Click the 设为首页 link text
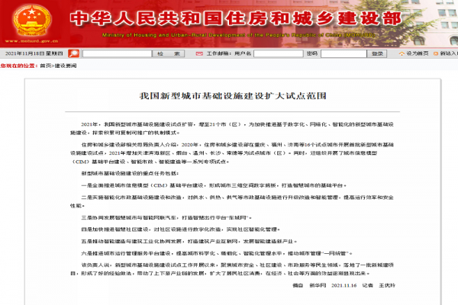Image resolution: width=458 pixels, height=305 pixels. (x=418, y=53)
